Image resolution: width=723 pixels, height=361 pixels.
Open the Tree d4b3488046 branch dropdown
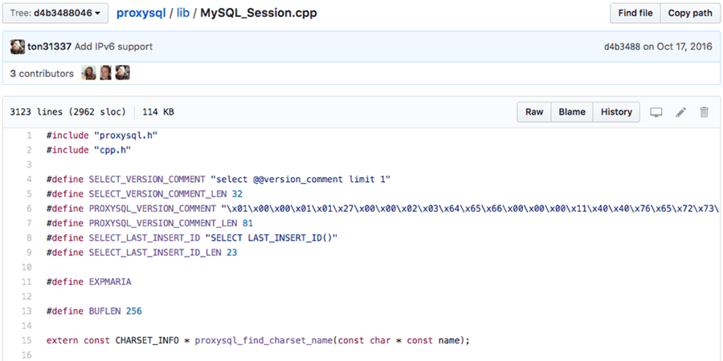[55, 14]
